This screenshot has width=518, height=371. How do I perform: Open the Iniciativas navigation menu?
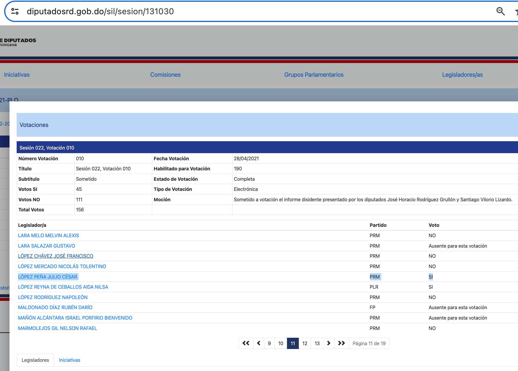coord(17,75)
